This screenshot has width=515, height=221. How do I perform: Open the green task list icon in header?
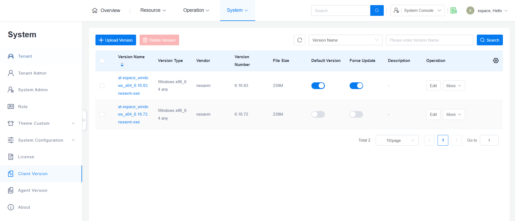[454, 10]
